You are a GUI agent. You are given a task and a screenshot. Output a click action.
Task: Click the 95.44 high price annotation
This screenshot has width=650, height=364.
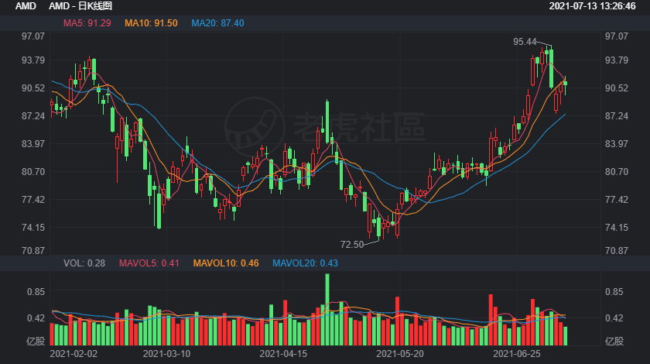coord(525,42)
